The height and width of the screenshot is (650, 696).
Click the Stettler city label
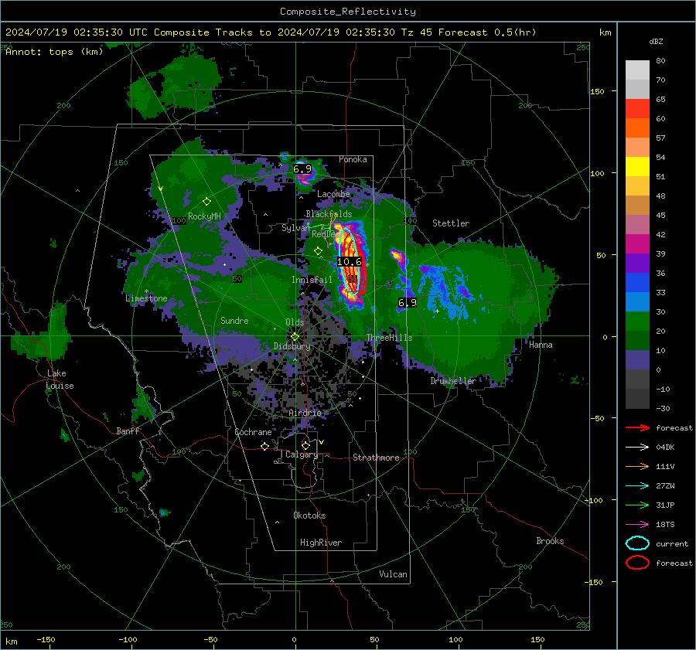451,223
